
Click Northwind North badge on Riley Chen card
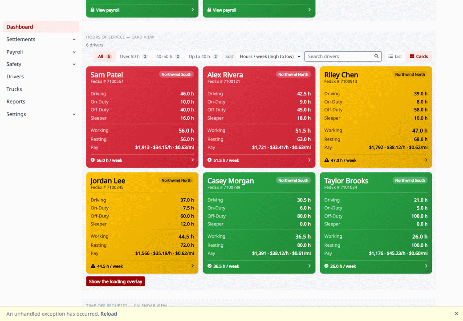(410, 74)
